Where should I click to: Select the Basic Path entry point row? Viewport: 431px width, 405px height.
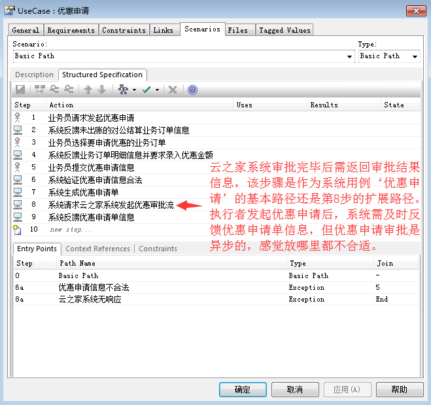216,275
